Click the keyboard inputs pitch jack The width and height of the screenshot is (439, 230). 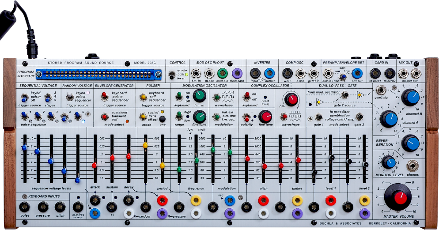(x=60, y=207)
